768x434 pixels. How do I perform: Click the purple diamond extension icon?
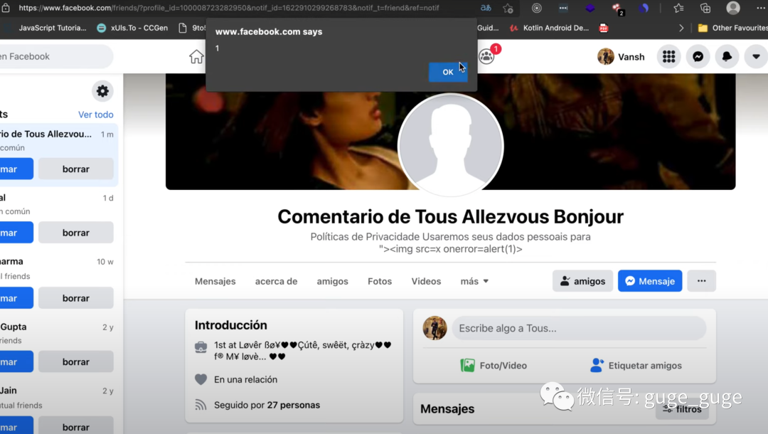590,8
